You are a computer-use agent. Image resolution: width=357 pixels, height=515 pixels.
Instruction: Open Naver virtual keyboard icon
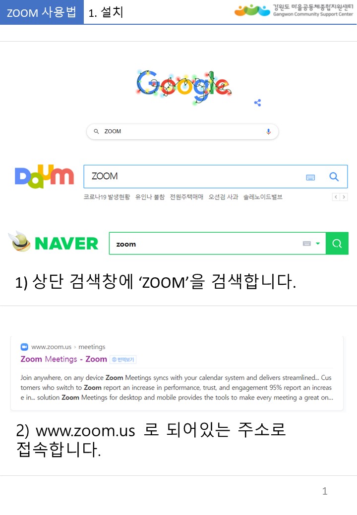(307, 243)
